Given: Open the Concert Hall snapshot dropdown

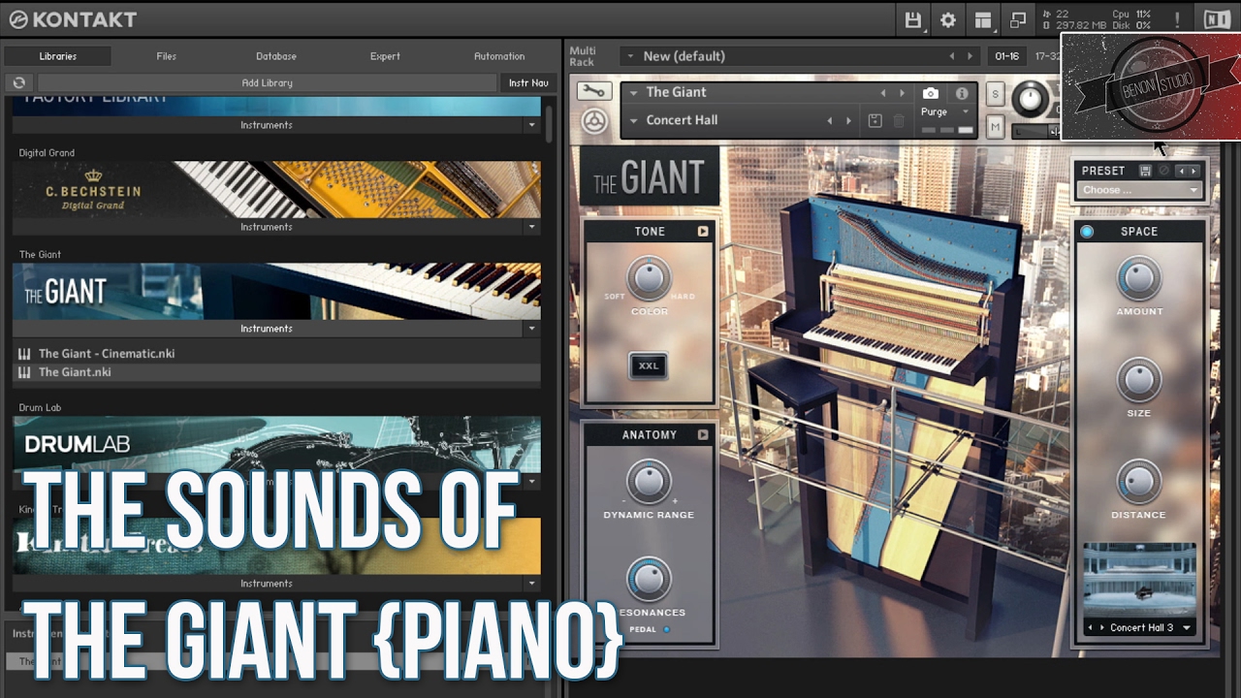Looking at the screenshot, I should (633, 121).
